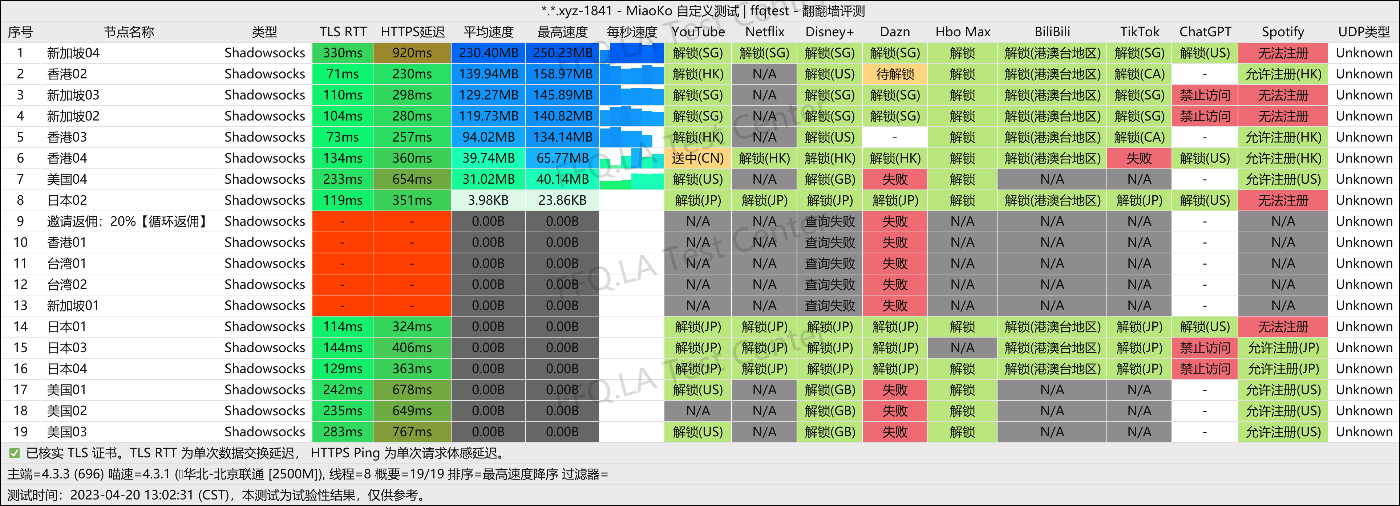Screen dimensions: 1400x506
Task: Click the speed graph bar for 香港04
Action: (631, 158)
